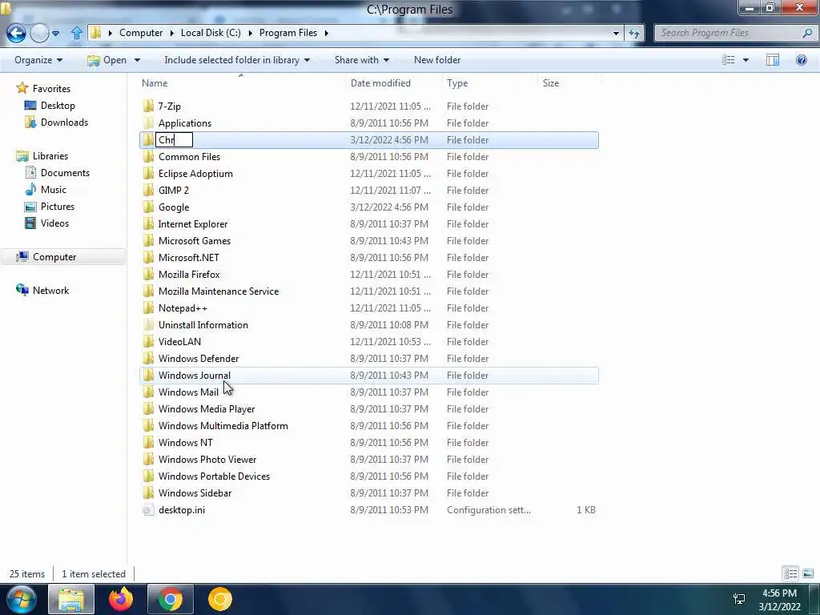The height and width of the screenshot is (615, 820).
Task: Open the More view options dropdown arrow
Action: click(746, 60)
